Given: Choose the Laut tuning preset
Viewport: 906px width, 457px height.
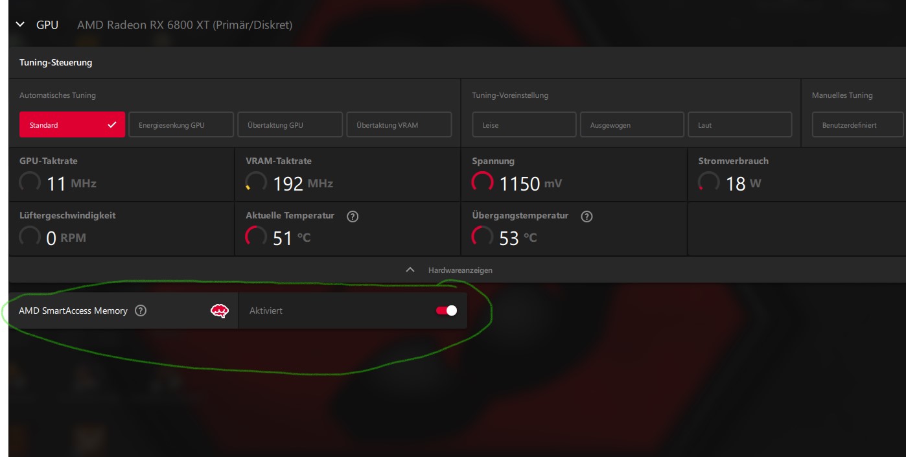Looking at the screenshot, I should tap(739, 124).
